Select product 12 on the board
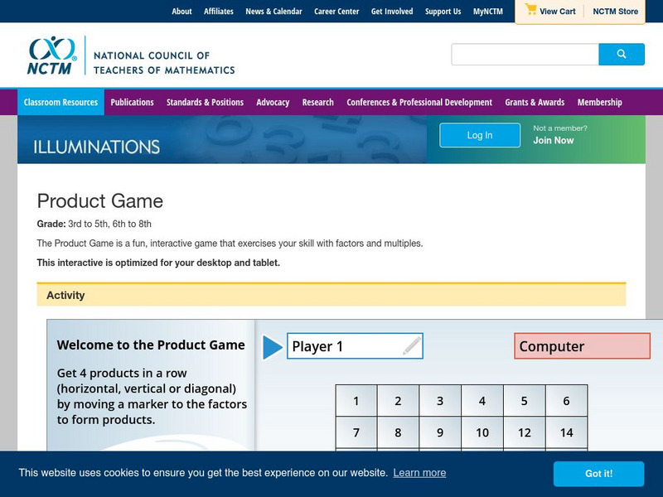 [525, 432]
